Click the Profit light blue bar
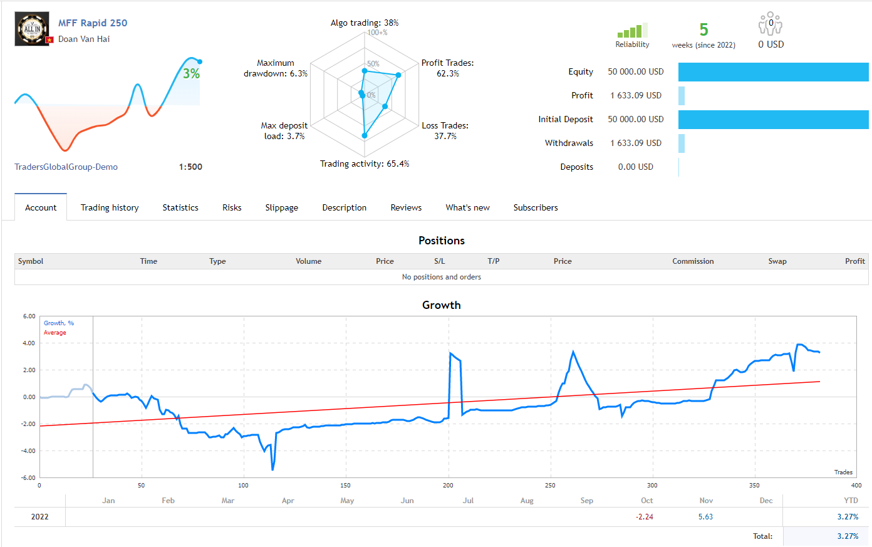Viewport: 872px width, 547px height. [x=682, y=96]
